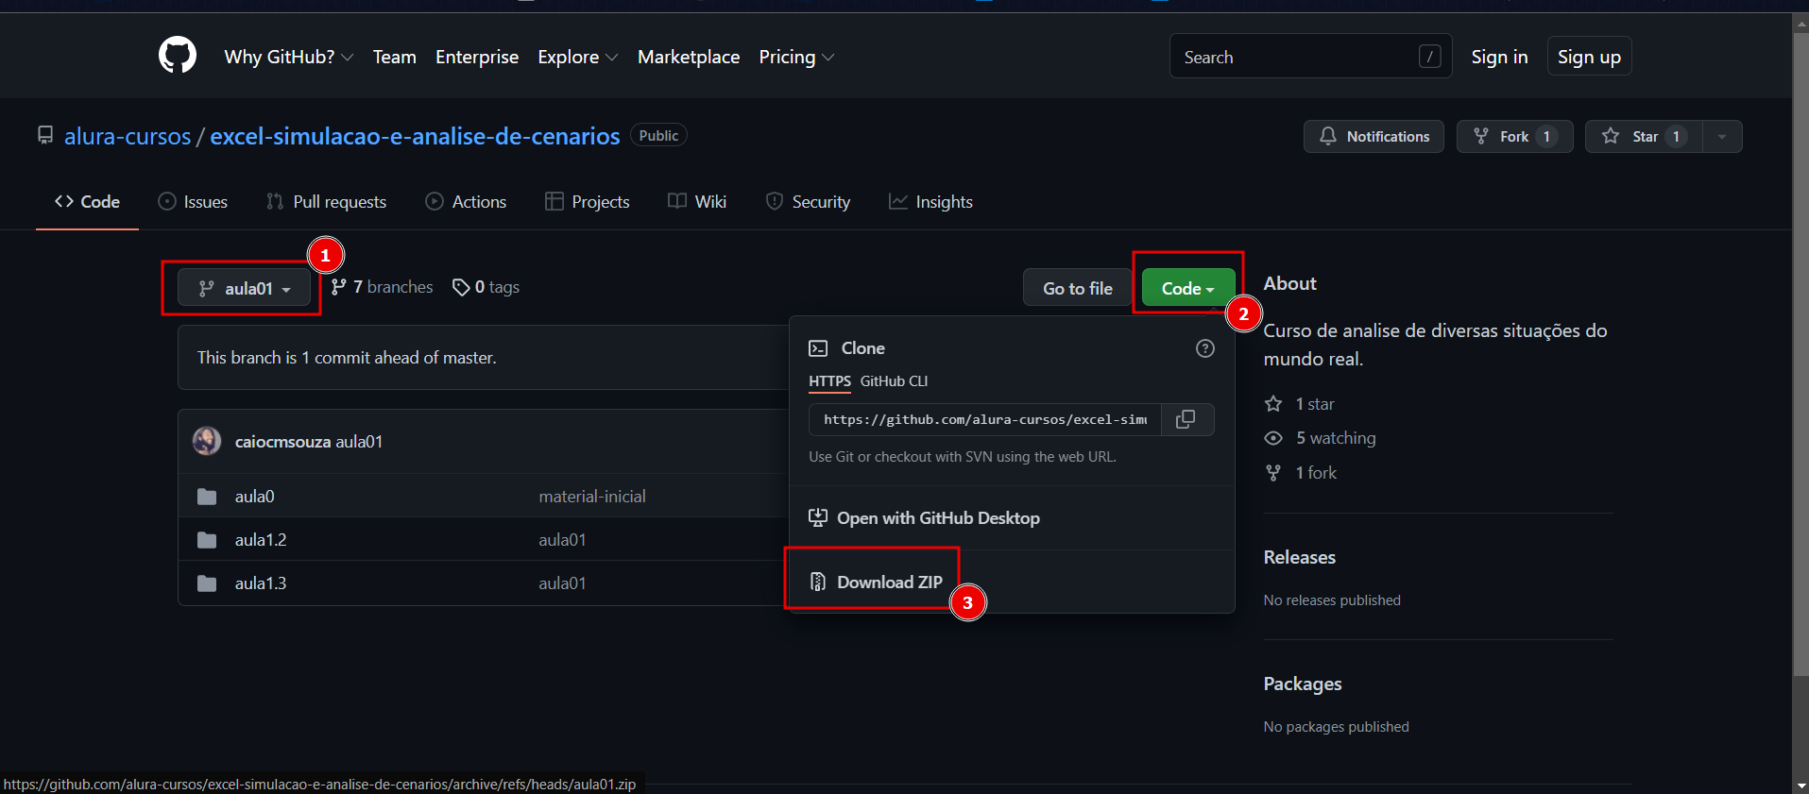Image resolution: width=1809 pixels, height=794 pixels.
Task: Star this repository
Action: click(1644, 136)
